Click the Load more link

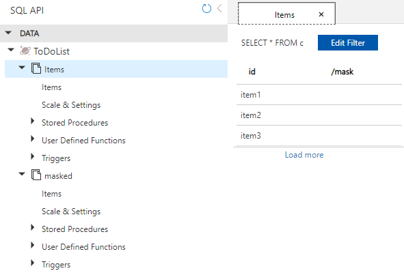pos(304,155)
